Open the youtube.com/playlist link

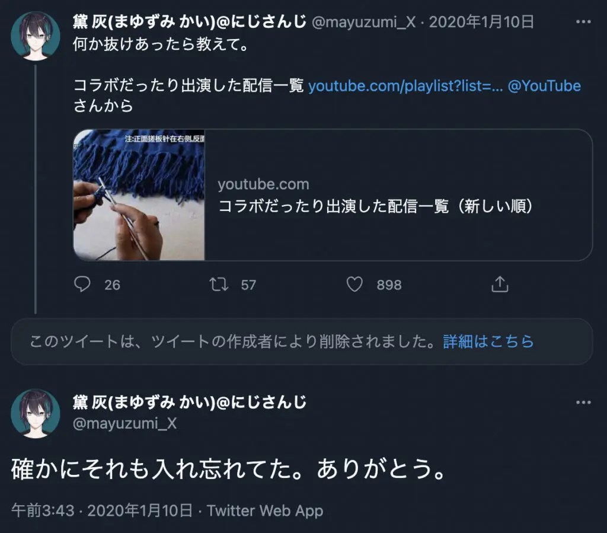point(405,85)
